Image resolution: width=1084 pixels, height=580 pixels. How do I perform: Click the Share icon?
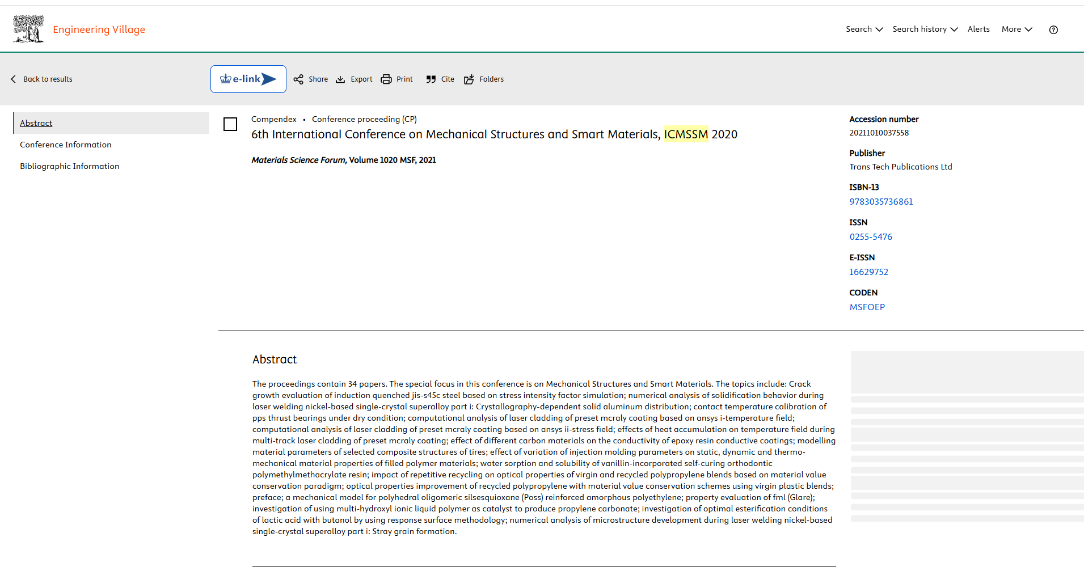coord(298,79)
